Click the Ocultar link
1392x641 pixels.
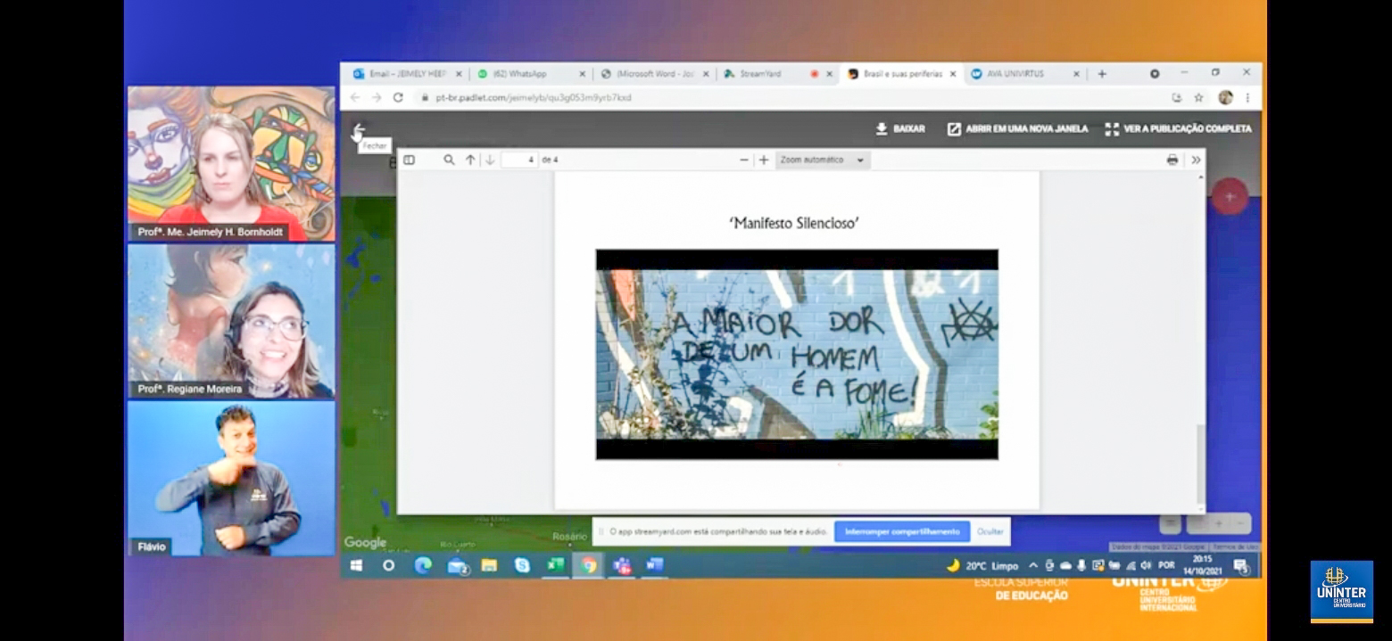(x=990, y=531)
